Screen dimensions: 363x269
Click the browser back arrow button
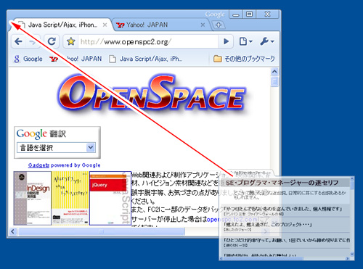18,41
